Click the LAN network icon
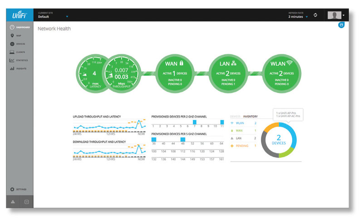The height and width of the screenshot is (221, 363). pos(234,63)
